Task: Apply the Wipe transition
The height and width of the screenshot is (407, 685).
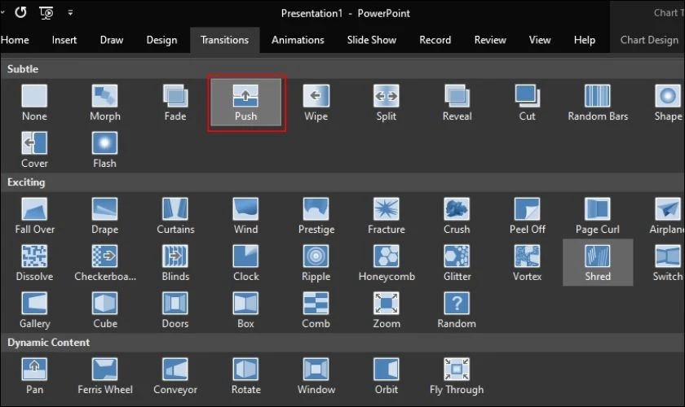Action: (316, 103)
